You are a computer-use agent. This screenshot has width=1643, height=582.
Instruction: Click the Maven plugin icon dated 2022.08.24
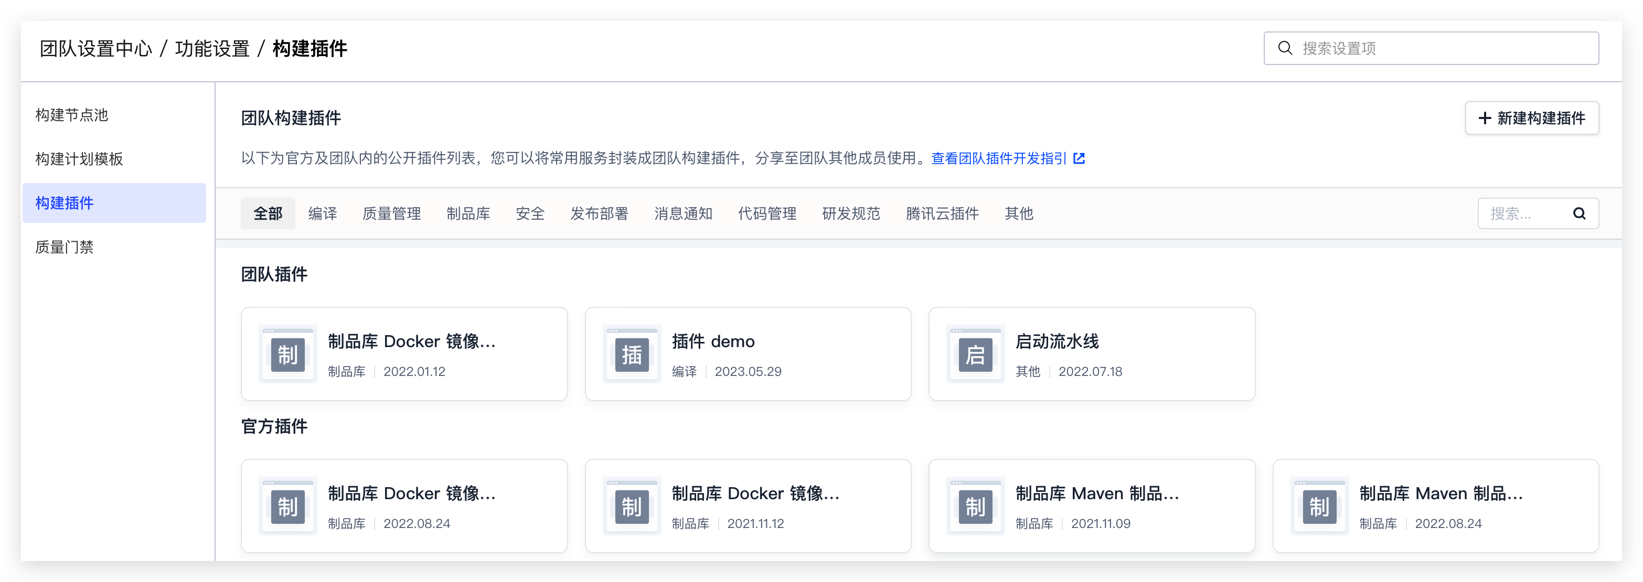click(1319, 506)
